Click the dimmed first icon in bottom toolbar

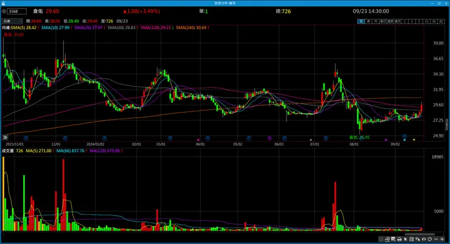pos(381,239)
